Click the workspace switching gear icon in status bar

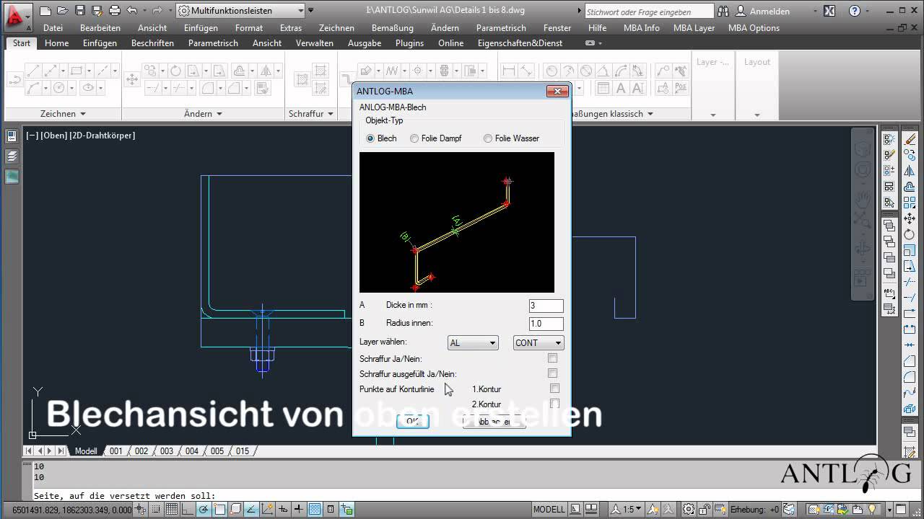[x=689, y=510]
